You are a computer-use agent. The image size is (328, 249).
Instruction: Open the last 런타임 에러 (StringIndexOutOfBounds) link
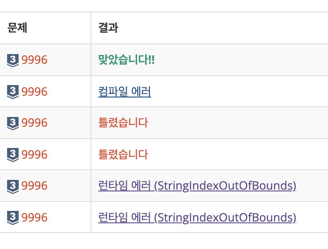click(197, 218)
